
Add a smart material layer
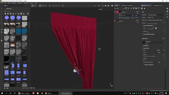click(134, 8)
